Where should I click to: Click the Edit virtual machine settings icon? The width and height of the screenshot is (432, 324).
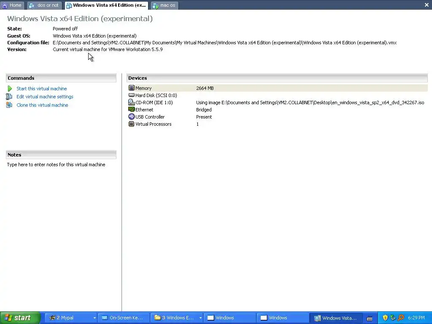pos(9,97)
